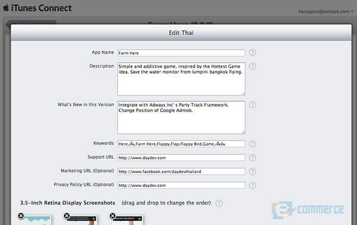The width and height of the screenshot is (357, 225).
Task: Select the Privacy Policy URL input field
Action: pos(181,185)
